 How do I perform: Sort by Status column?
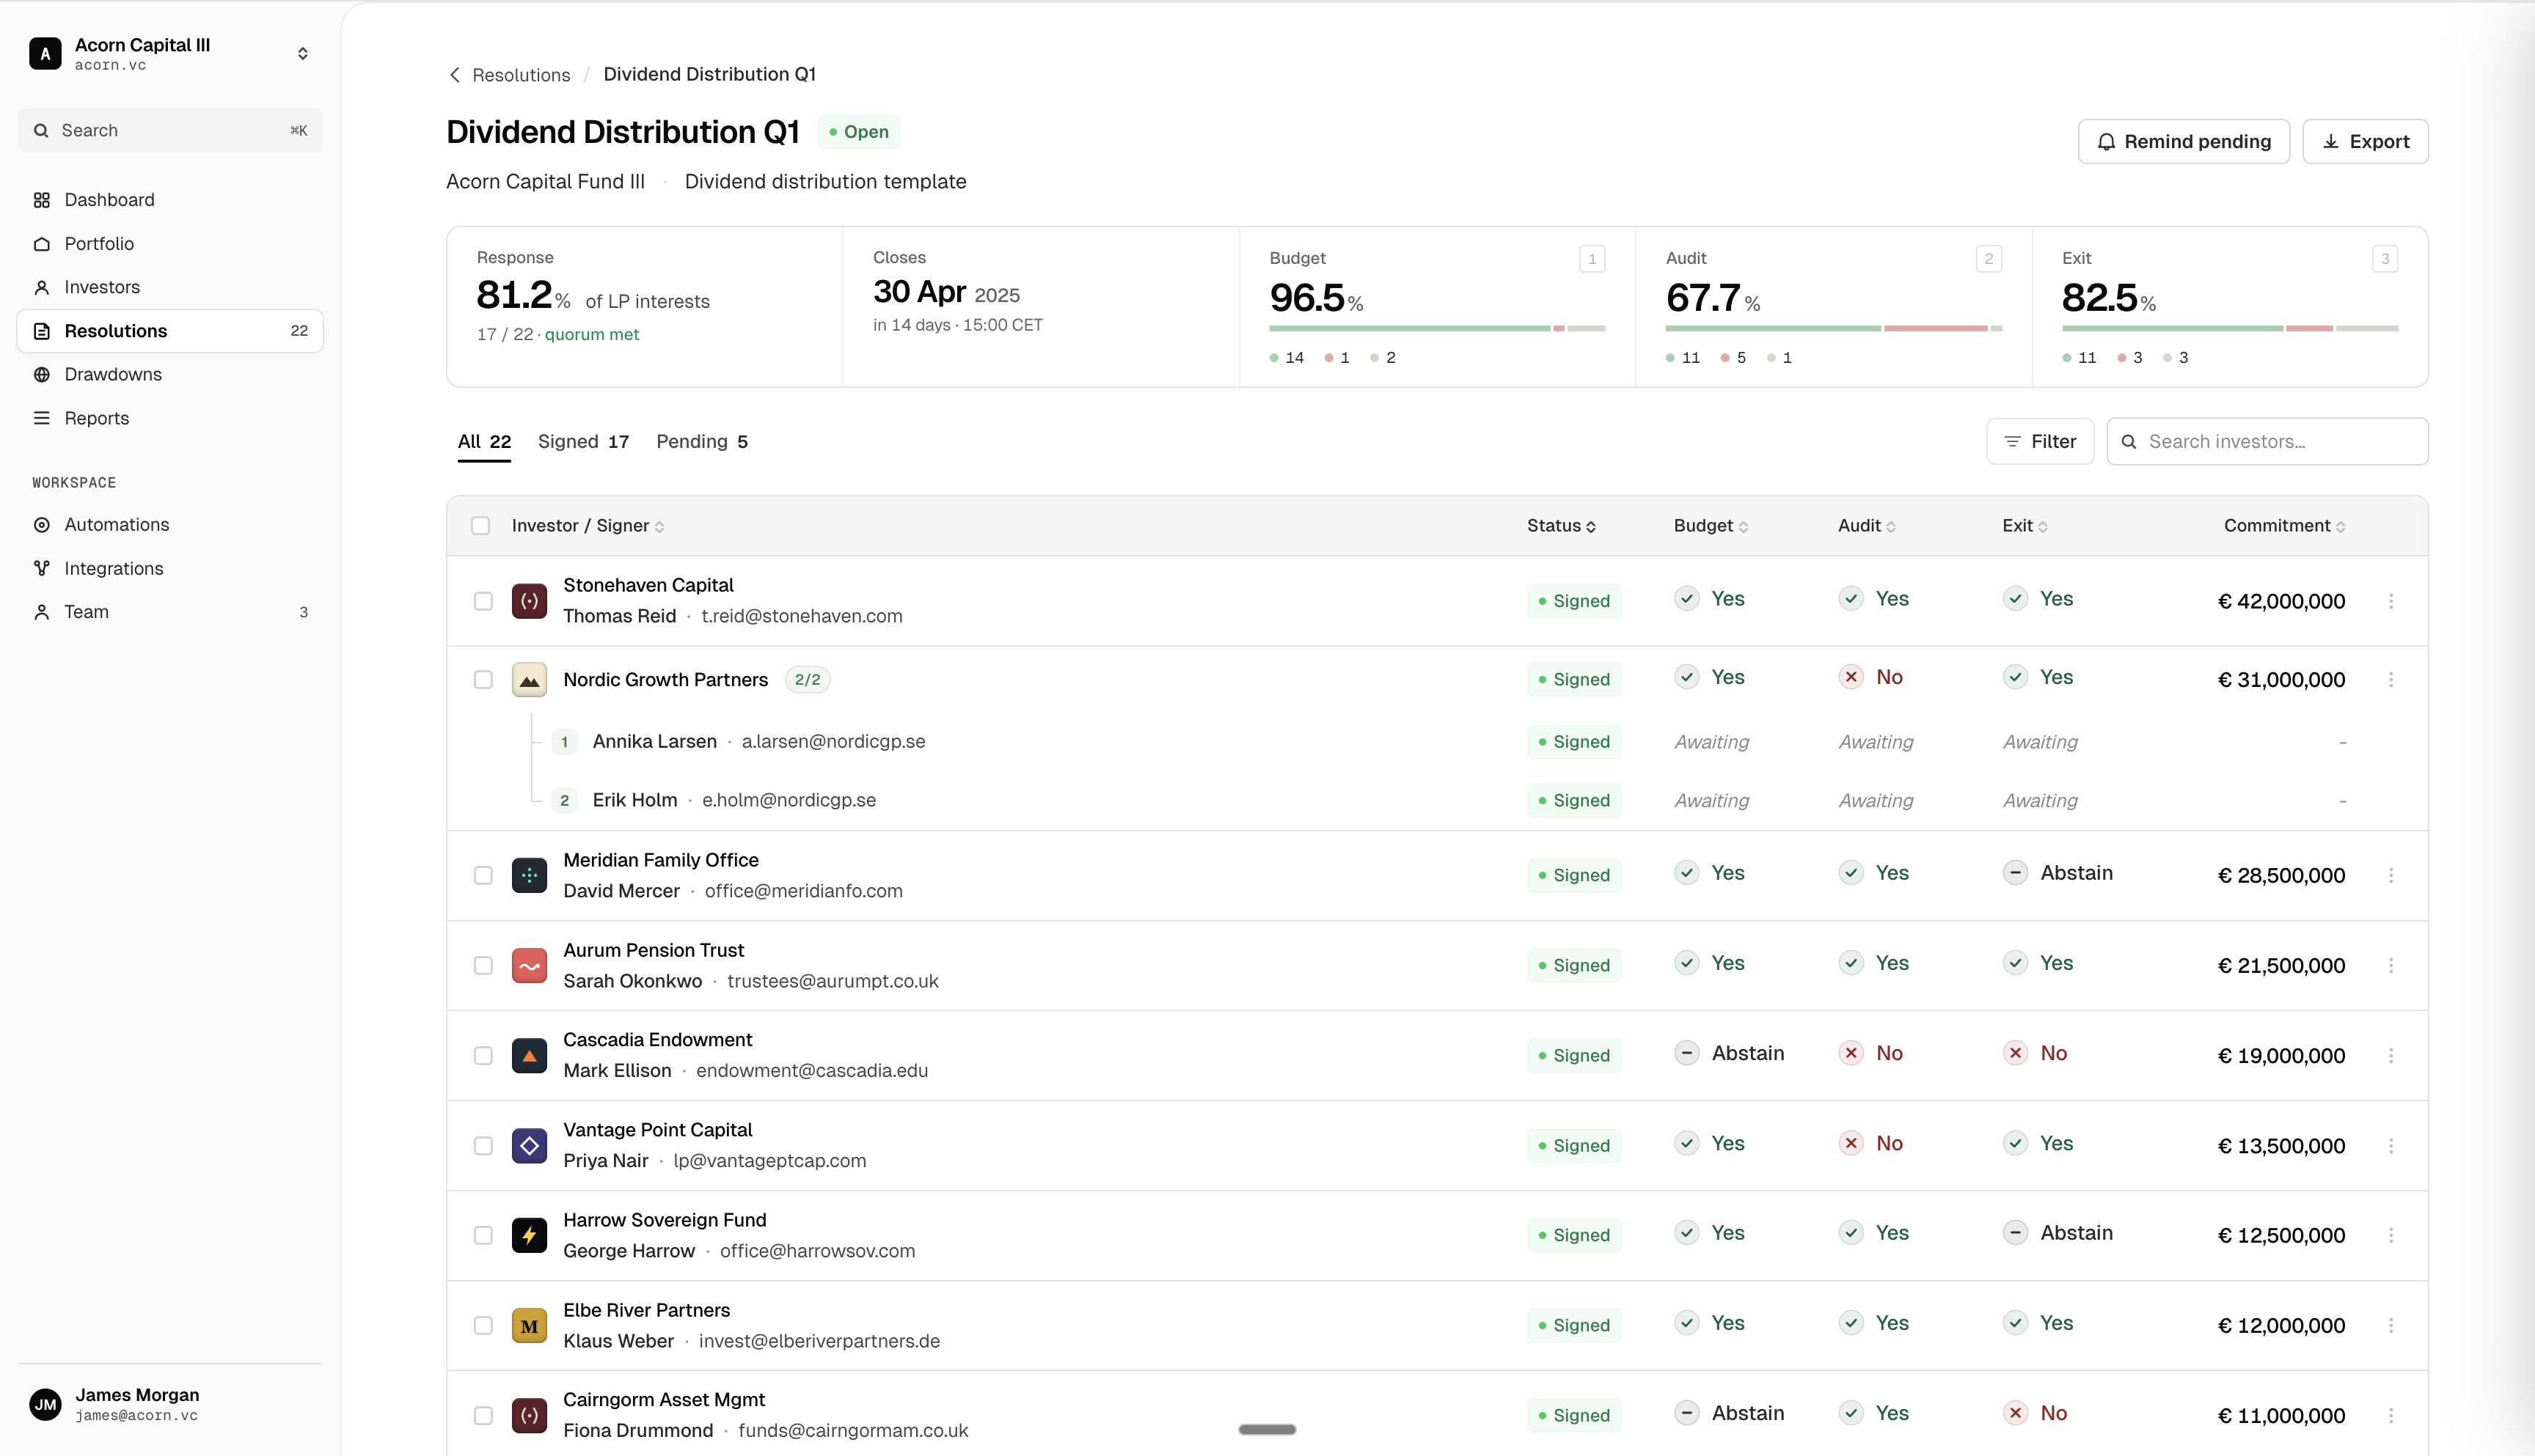[x=1562, y=526]
